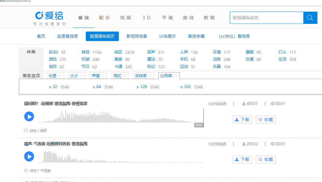This screenshot has width=322, height=182.
Task: Open the 爱给 logo homepage
Action: [50, 18]
